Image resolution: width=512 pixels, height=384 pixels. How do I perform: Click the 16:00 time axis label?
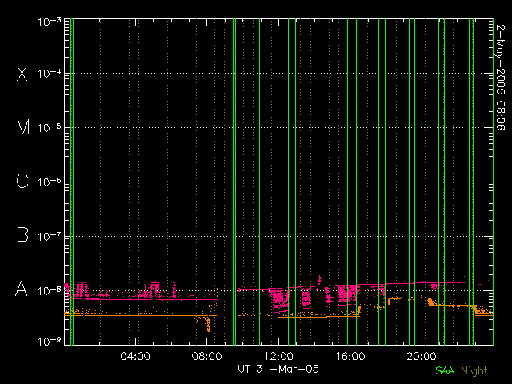(350, 356)
